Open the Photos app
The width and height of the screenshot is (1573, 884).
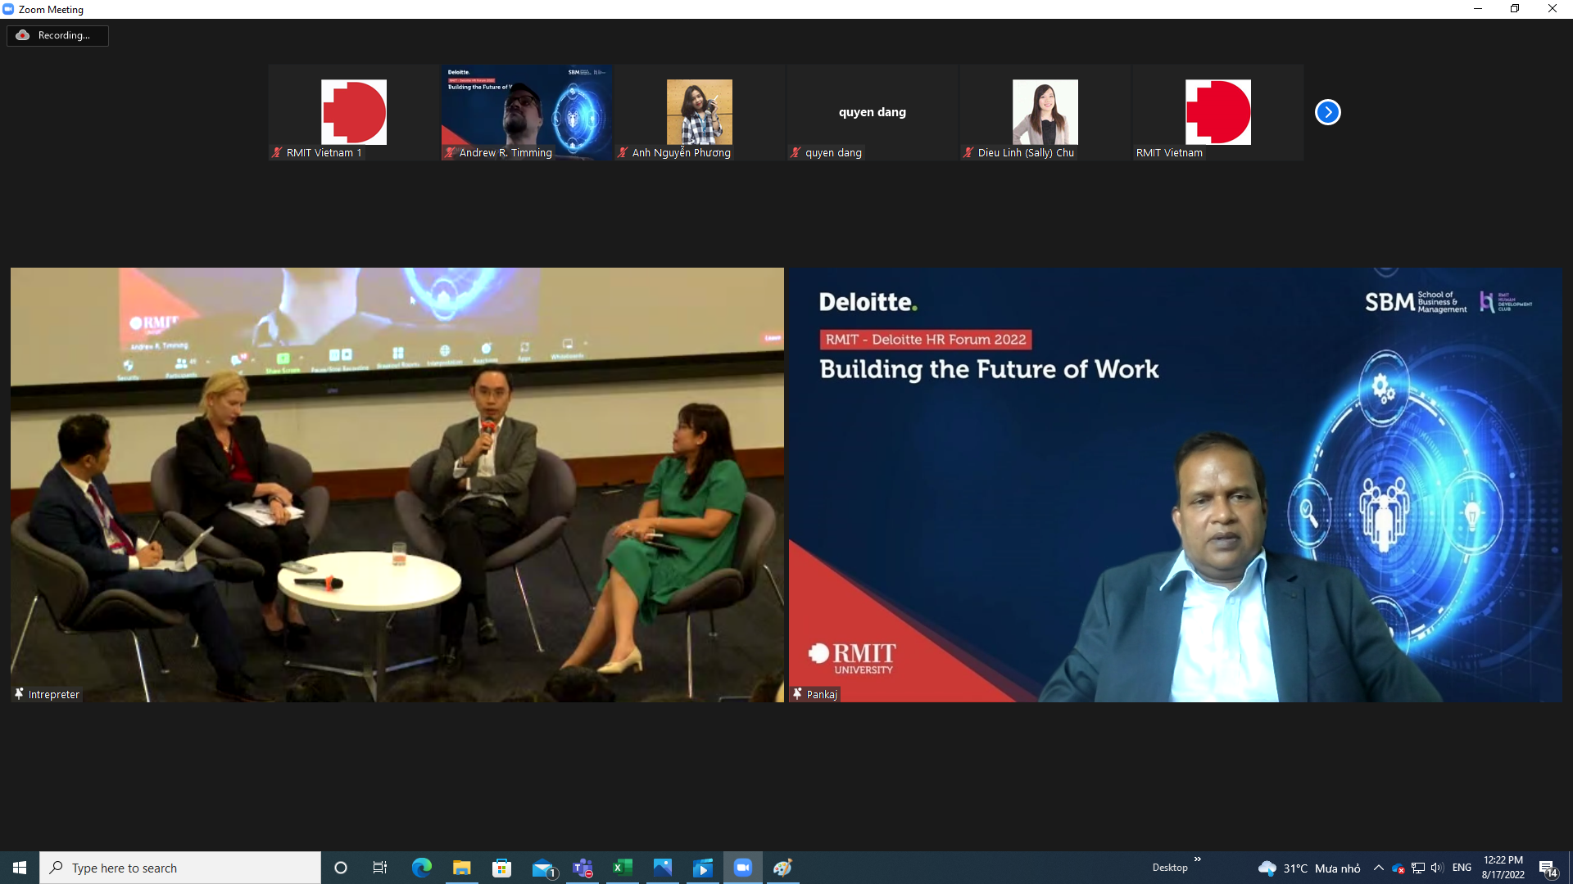(663, 868)
